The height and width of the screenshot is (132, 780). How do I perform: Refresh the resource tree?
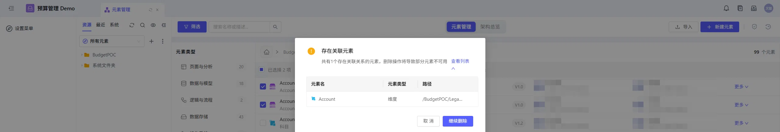pyautogui.click(x=132, y=25)
